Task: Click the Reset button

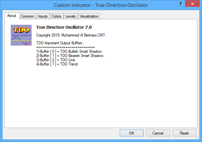Action: pos(184,133)
